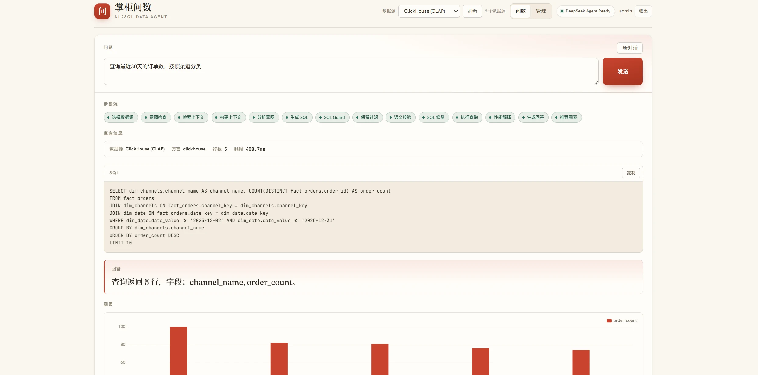Click the 语义校验 step chip
This screenshot has height=375, width=758.
[x=400, y=117]
